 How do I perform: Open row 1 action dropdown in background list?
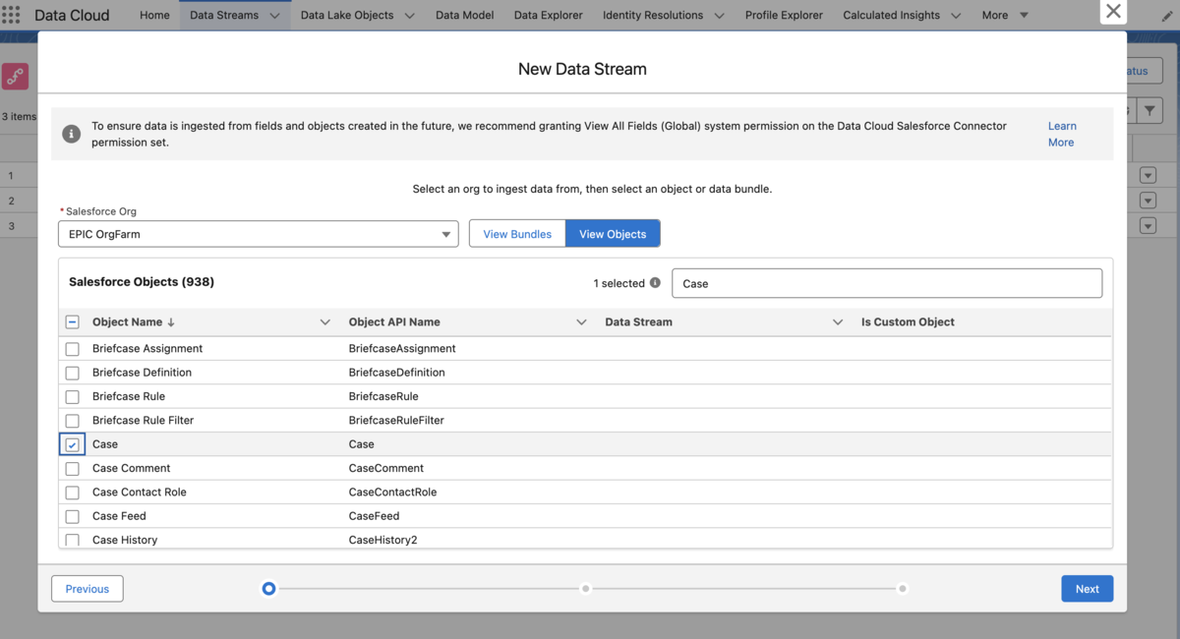(x=1148, y=176)
